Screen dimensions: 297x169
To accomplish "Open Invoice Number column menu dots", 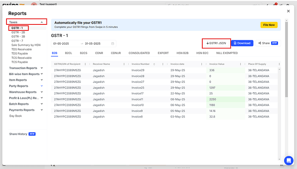I will [163, 64].
